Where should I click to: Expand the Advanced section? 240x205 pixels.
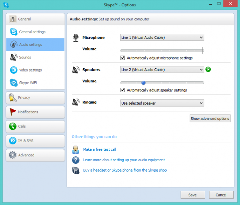coord(35,155)
